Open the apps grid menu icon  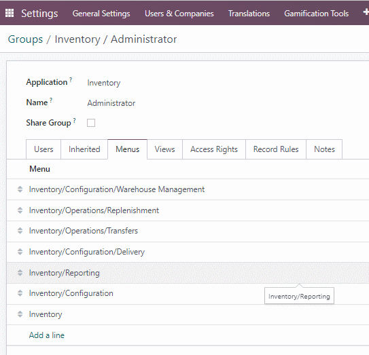click(x=10, y=13)
